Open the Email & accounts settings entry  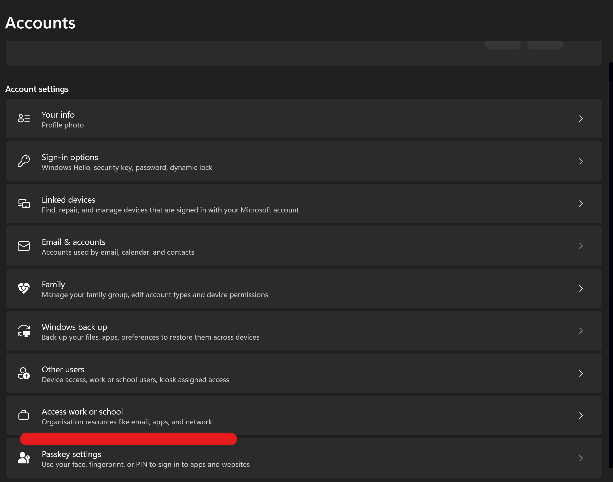point(304,246)
